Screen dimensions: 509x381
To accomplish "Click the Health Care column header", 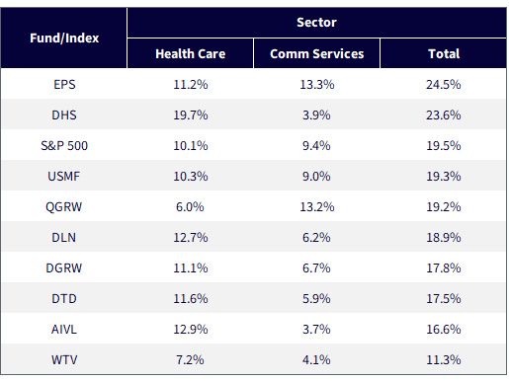I will coord(191,53).
